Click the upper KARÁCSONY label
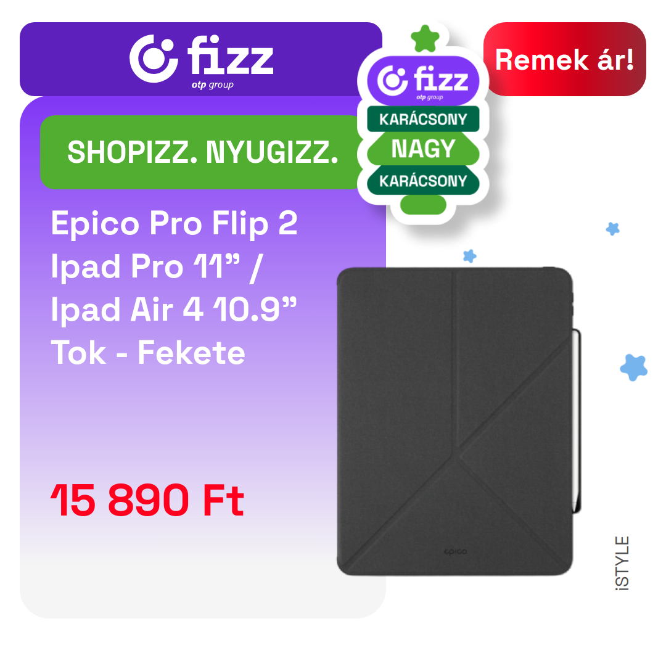The image size is (666, 666). click(x=423, y=119)
